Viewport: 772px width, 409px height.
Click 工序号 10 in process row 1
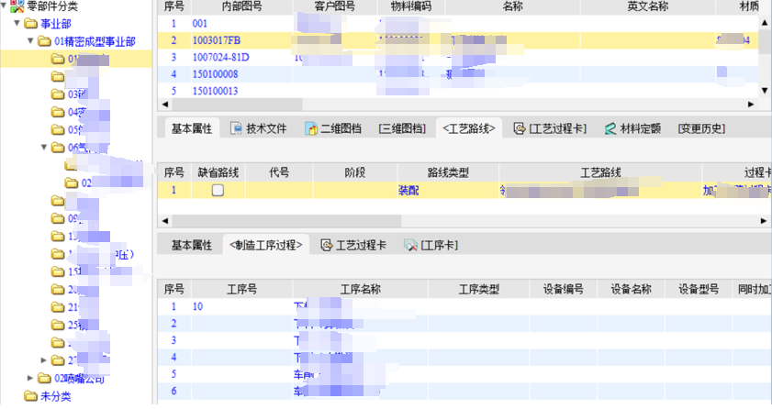point(198,306)
